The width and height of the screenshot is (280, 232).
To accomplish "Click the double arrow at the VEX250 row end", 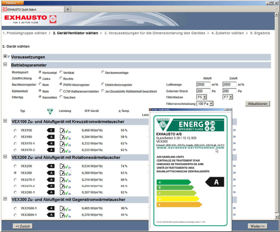I will (234, 166).
